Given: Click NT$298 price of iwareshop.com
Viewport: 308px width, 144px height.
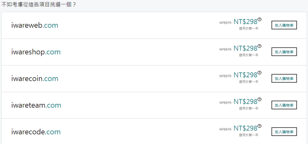Looking at the screenshot, I should pos(245,49).
